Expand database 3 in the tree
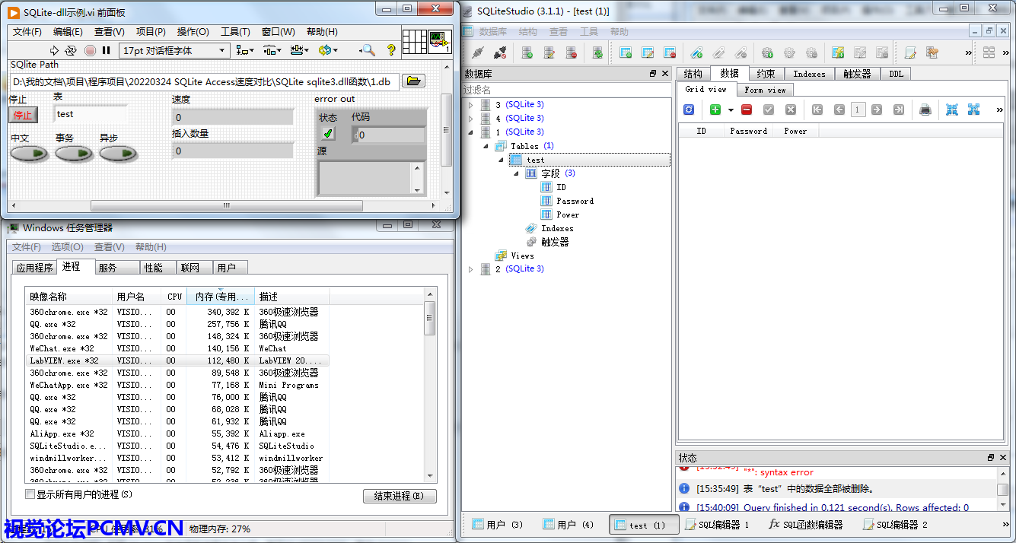Screen dimensions: 1016x543 click(470, 105)
